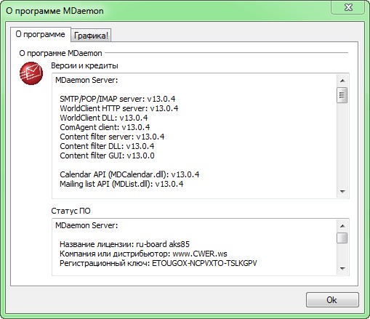Image resolution: width=370 pixels, height=319 pixels.
Task: Click the Ok button
Action: click(x=332, y=300)
